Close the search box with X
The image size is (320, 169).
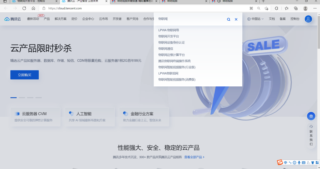(236, 19)
